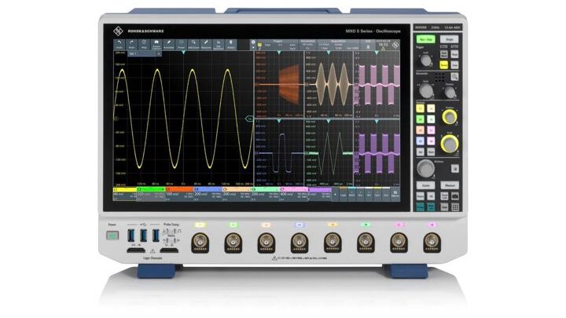Click the yellow-ringed vertical Position knob
The image size is (566, 318).
[x=449, y=117]
